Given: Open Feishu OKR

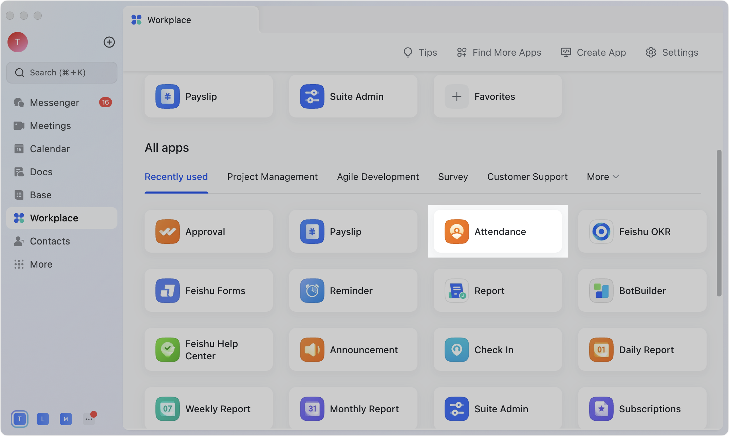Looking at the screenshot, I should 641,231.
